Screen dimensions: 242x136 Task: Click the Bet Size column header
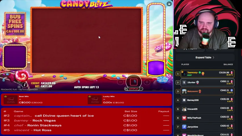click(x=131, y=111)
